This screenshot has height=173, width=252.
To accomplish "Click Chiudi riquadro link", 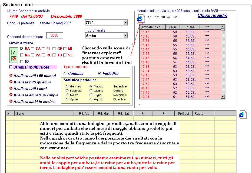I will (213, 15).
